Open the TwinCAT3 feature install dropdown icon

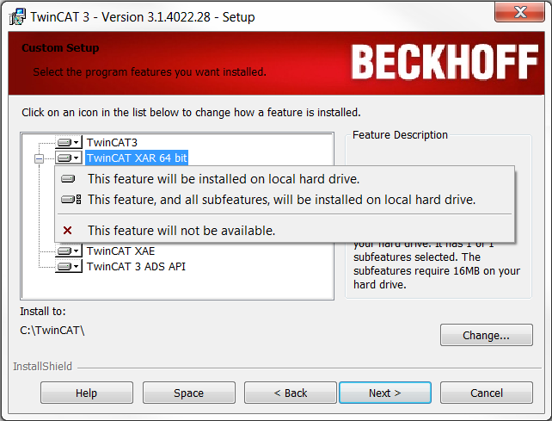click(69, 142)
